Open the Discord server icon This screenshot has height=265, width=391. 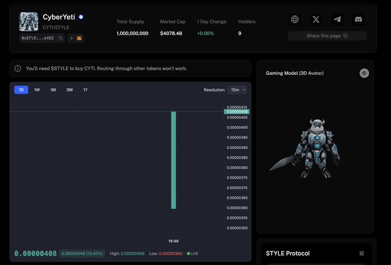[358, 19]
